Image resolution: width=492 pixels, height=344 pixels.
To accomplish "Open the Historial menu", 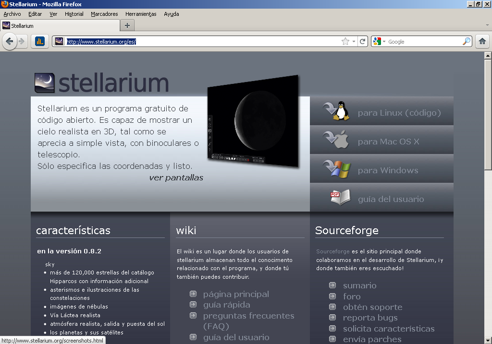I will pyautogui.click(x=74, y=14).
